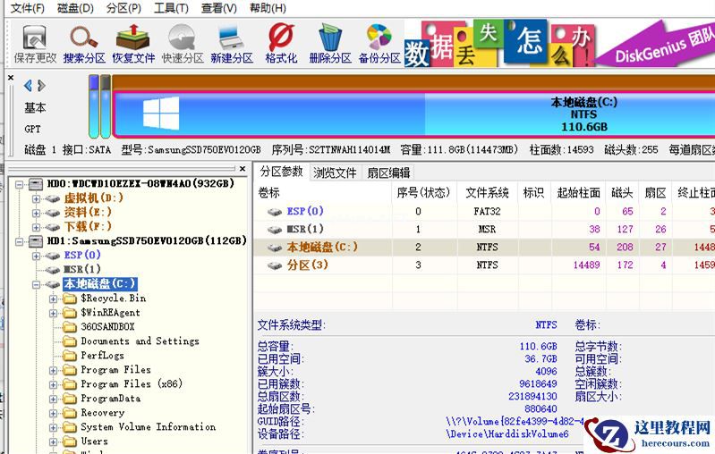
Task: Open the Search Partition (搜索分区) tool
Action: pos(84,44)
